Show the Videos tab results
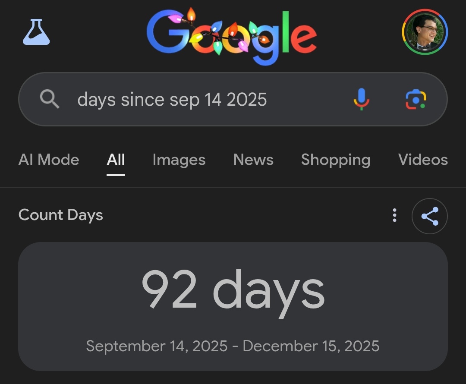Screen dimensions: 466x384 click(x=422, y=160)
